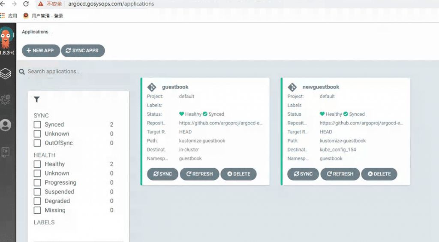Open the newguestbook application title
Viewport: 439px width, 242px height.
[x=321, y=87]
